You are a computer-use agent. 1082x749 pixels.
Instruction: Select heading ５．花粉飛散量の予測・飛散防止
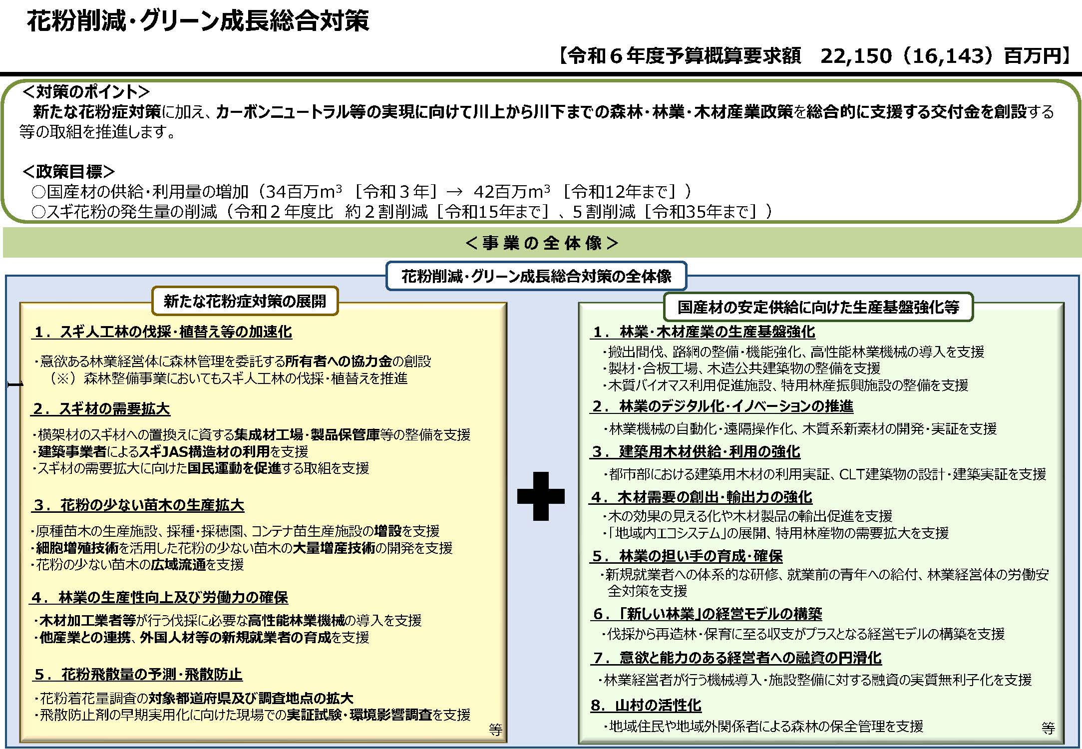138,675
